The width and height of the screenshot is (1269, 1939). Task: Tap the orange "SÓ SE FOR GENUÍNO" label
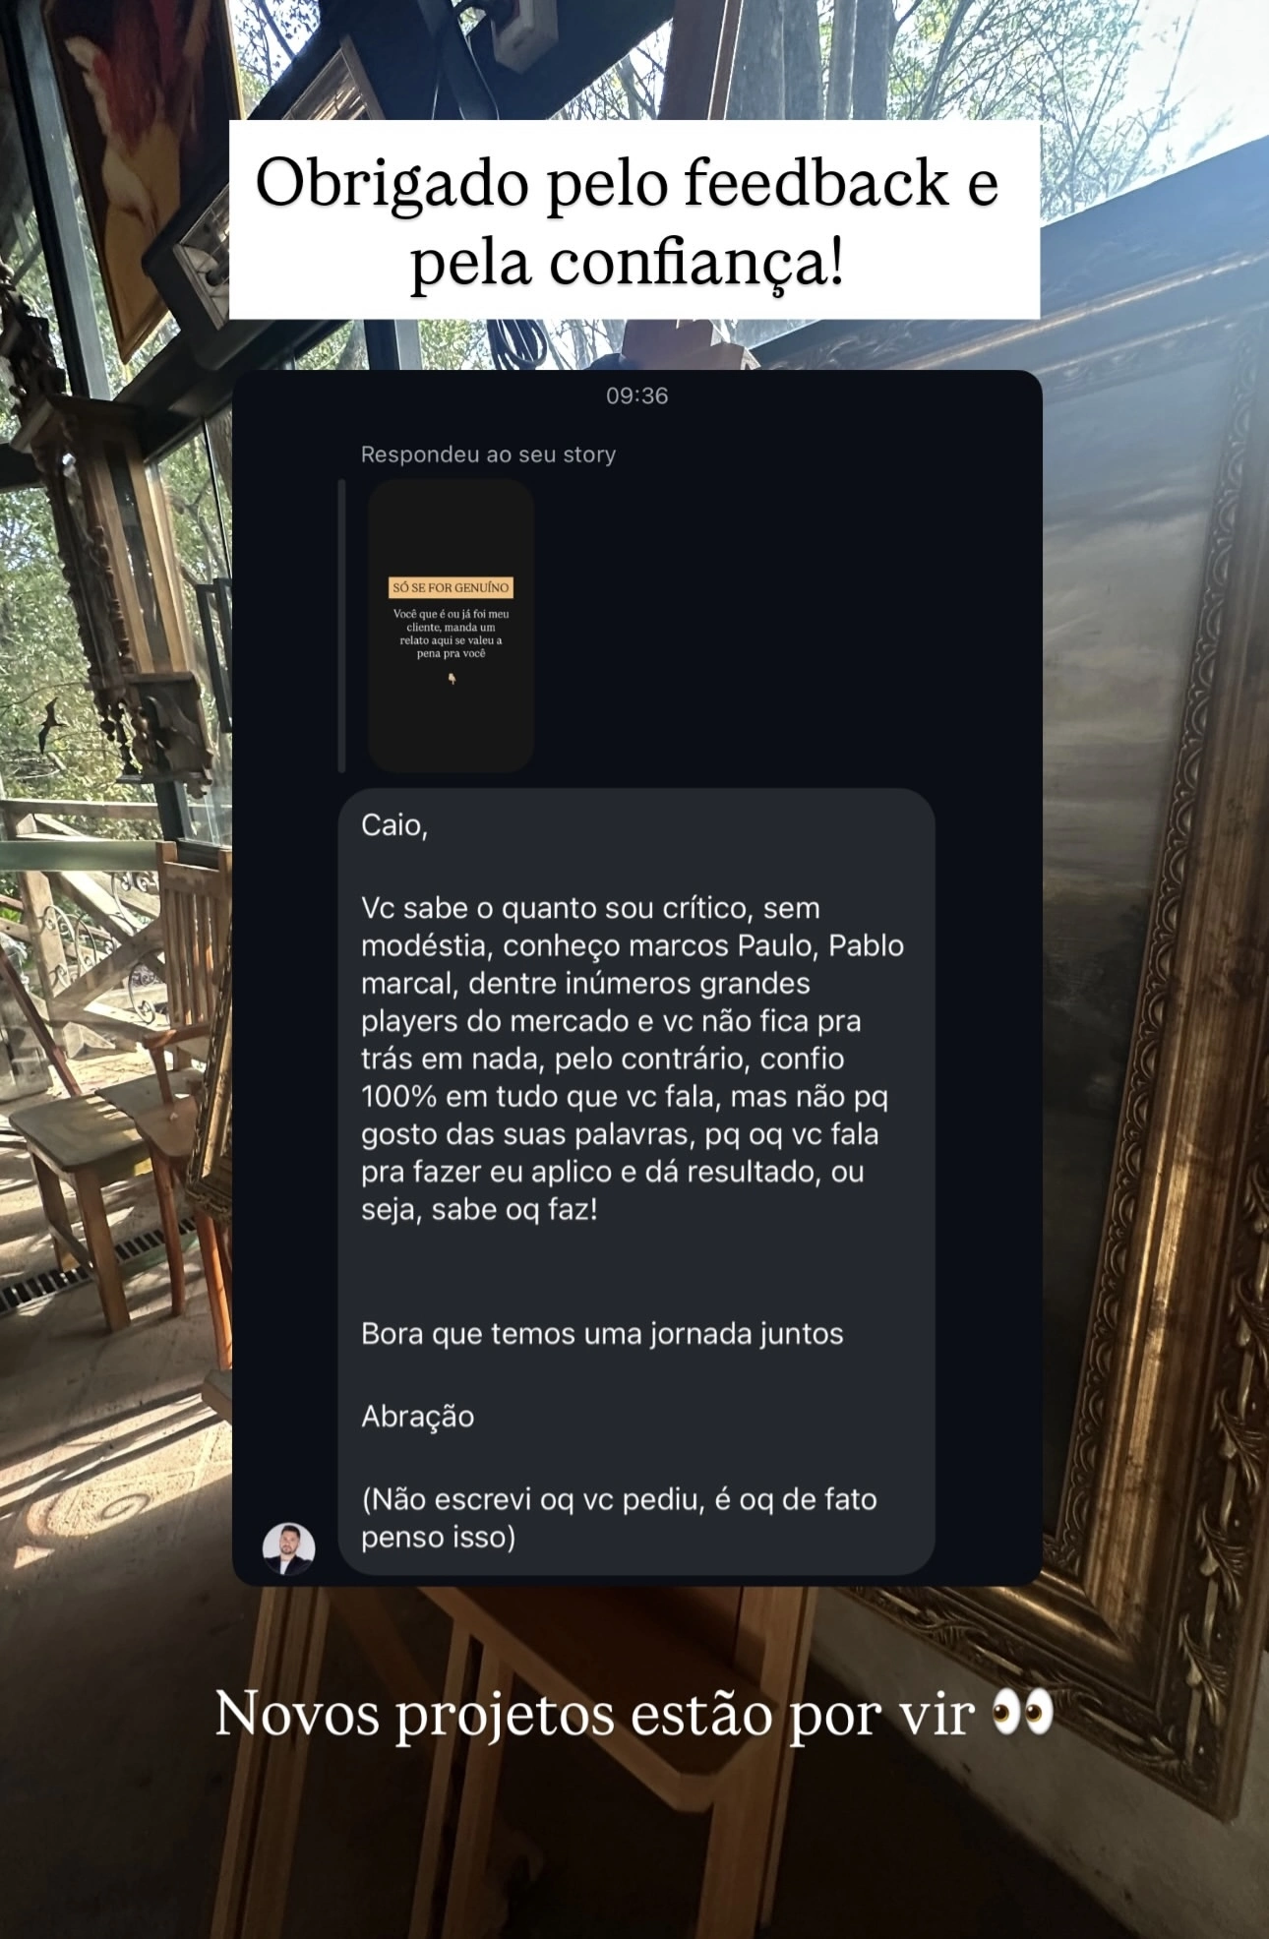451,587
